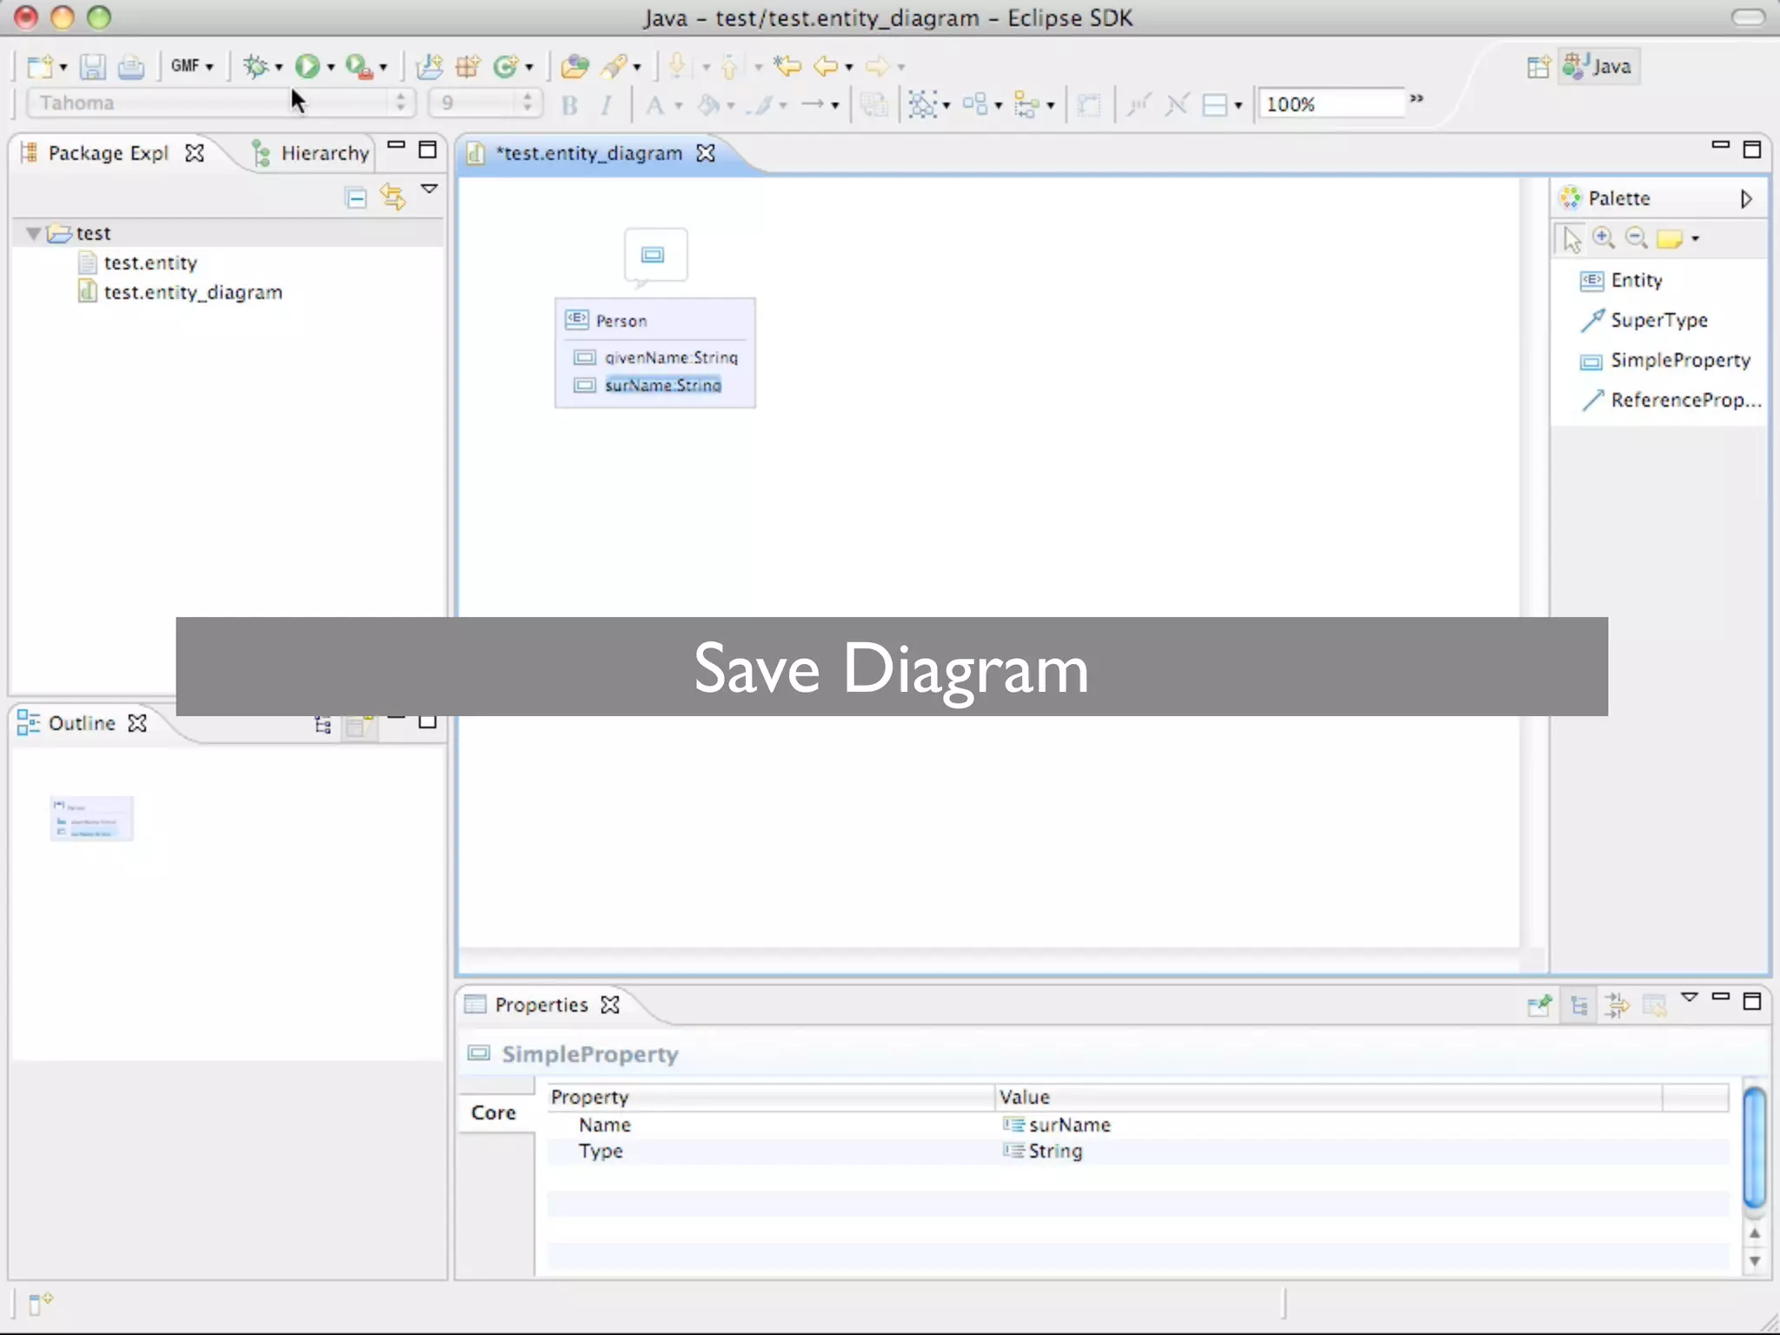Viewport: 1780px width, 1335px height.
Task: Click the Open Perspective icon
Action: point(1538,67)
